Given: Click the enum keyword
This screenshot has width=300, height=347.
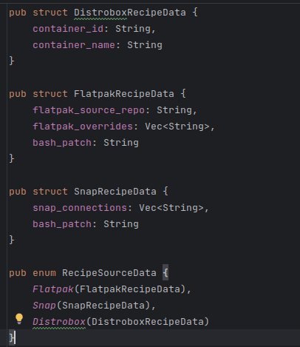Looking at the screenshot, I should (44, 273).
